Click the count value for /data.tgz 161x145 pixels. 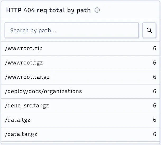pyautogui.click(x=155, y=120)
